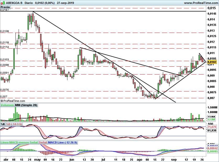This screenshot has height=162, width=219.
Task: Click the %D (14 3 5) label
Action: pos(14,124)
